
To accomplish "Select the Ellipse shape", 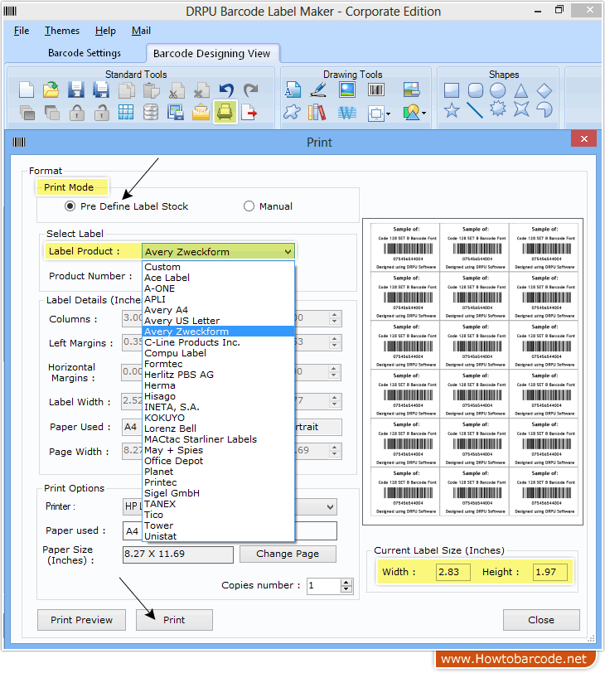I will pos(498,90).
